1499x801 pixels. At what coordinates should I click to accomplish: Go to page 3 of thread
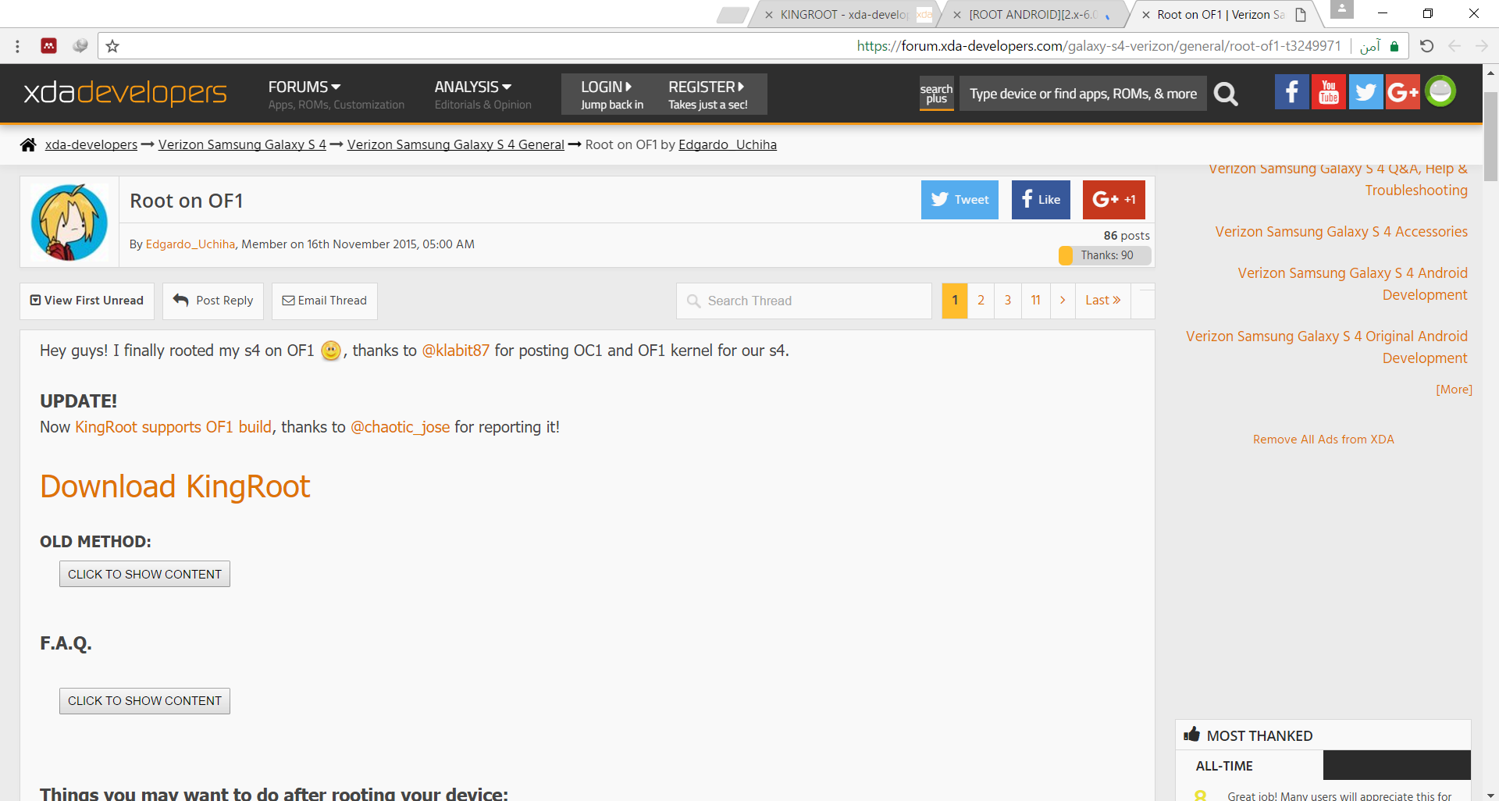click(1008, 301)
